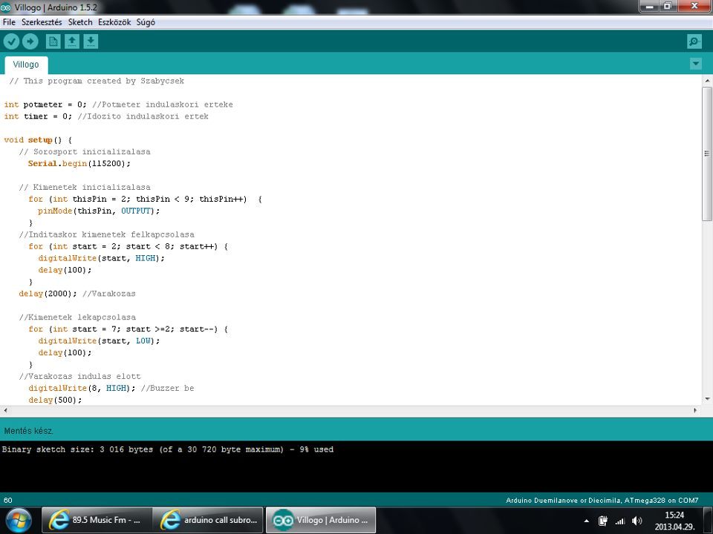Viewport: 713px width, 534px height.
Task: Click the 'digitalWrite(start, LOW);' line
Action: pos(99,340)
